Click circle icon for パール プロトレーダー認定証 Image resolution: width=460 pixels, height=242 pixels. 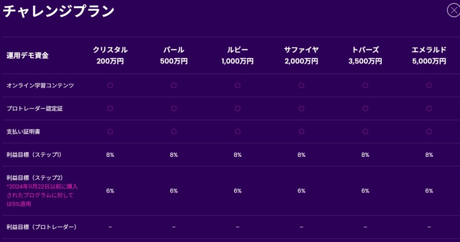point(174,108)
